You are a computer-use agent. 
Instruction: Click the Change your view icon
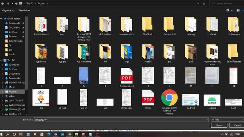pos(228,10)
